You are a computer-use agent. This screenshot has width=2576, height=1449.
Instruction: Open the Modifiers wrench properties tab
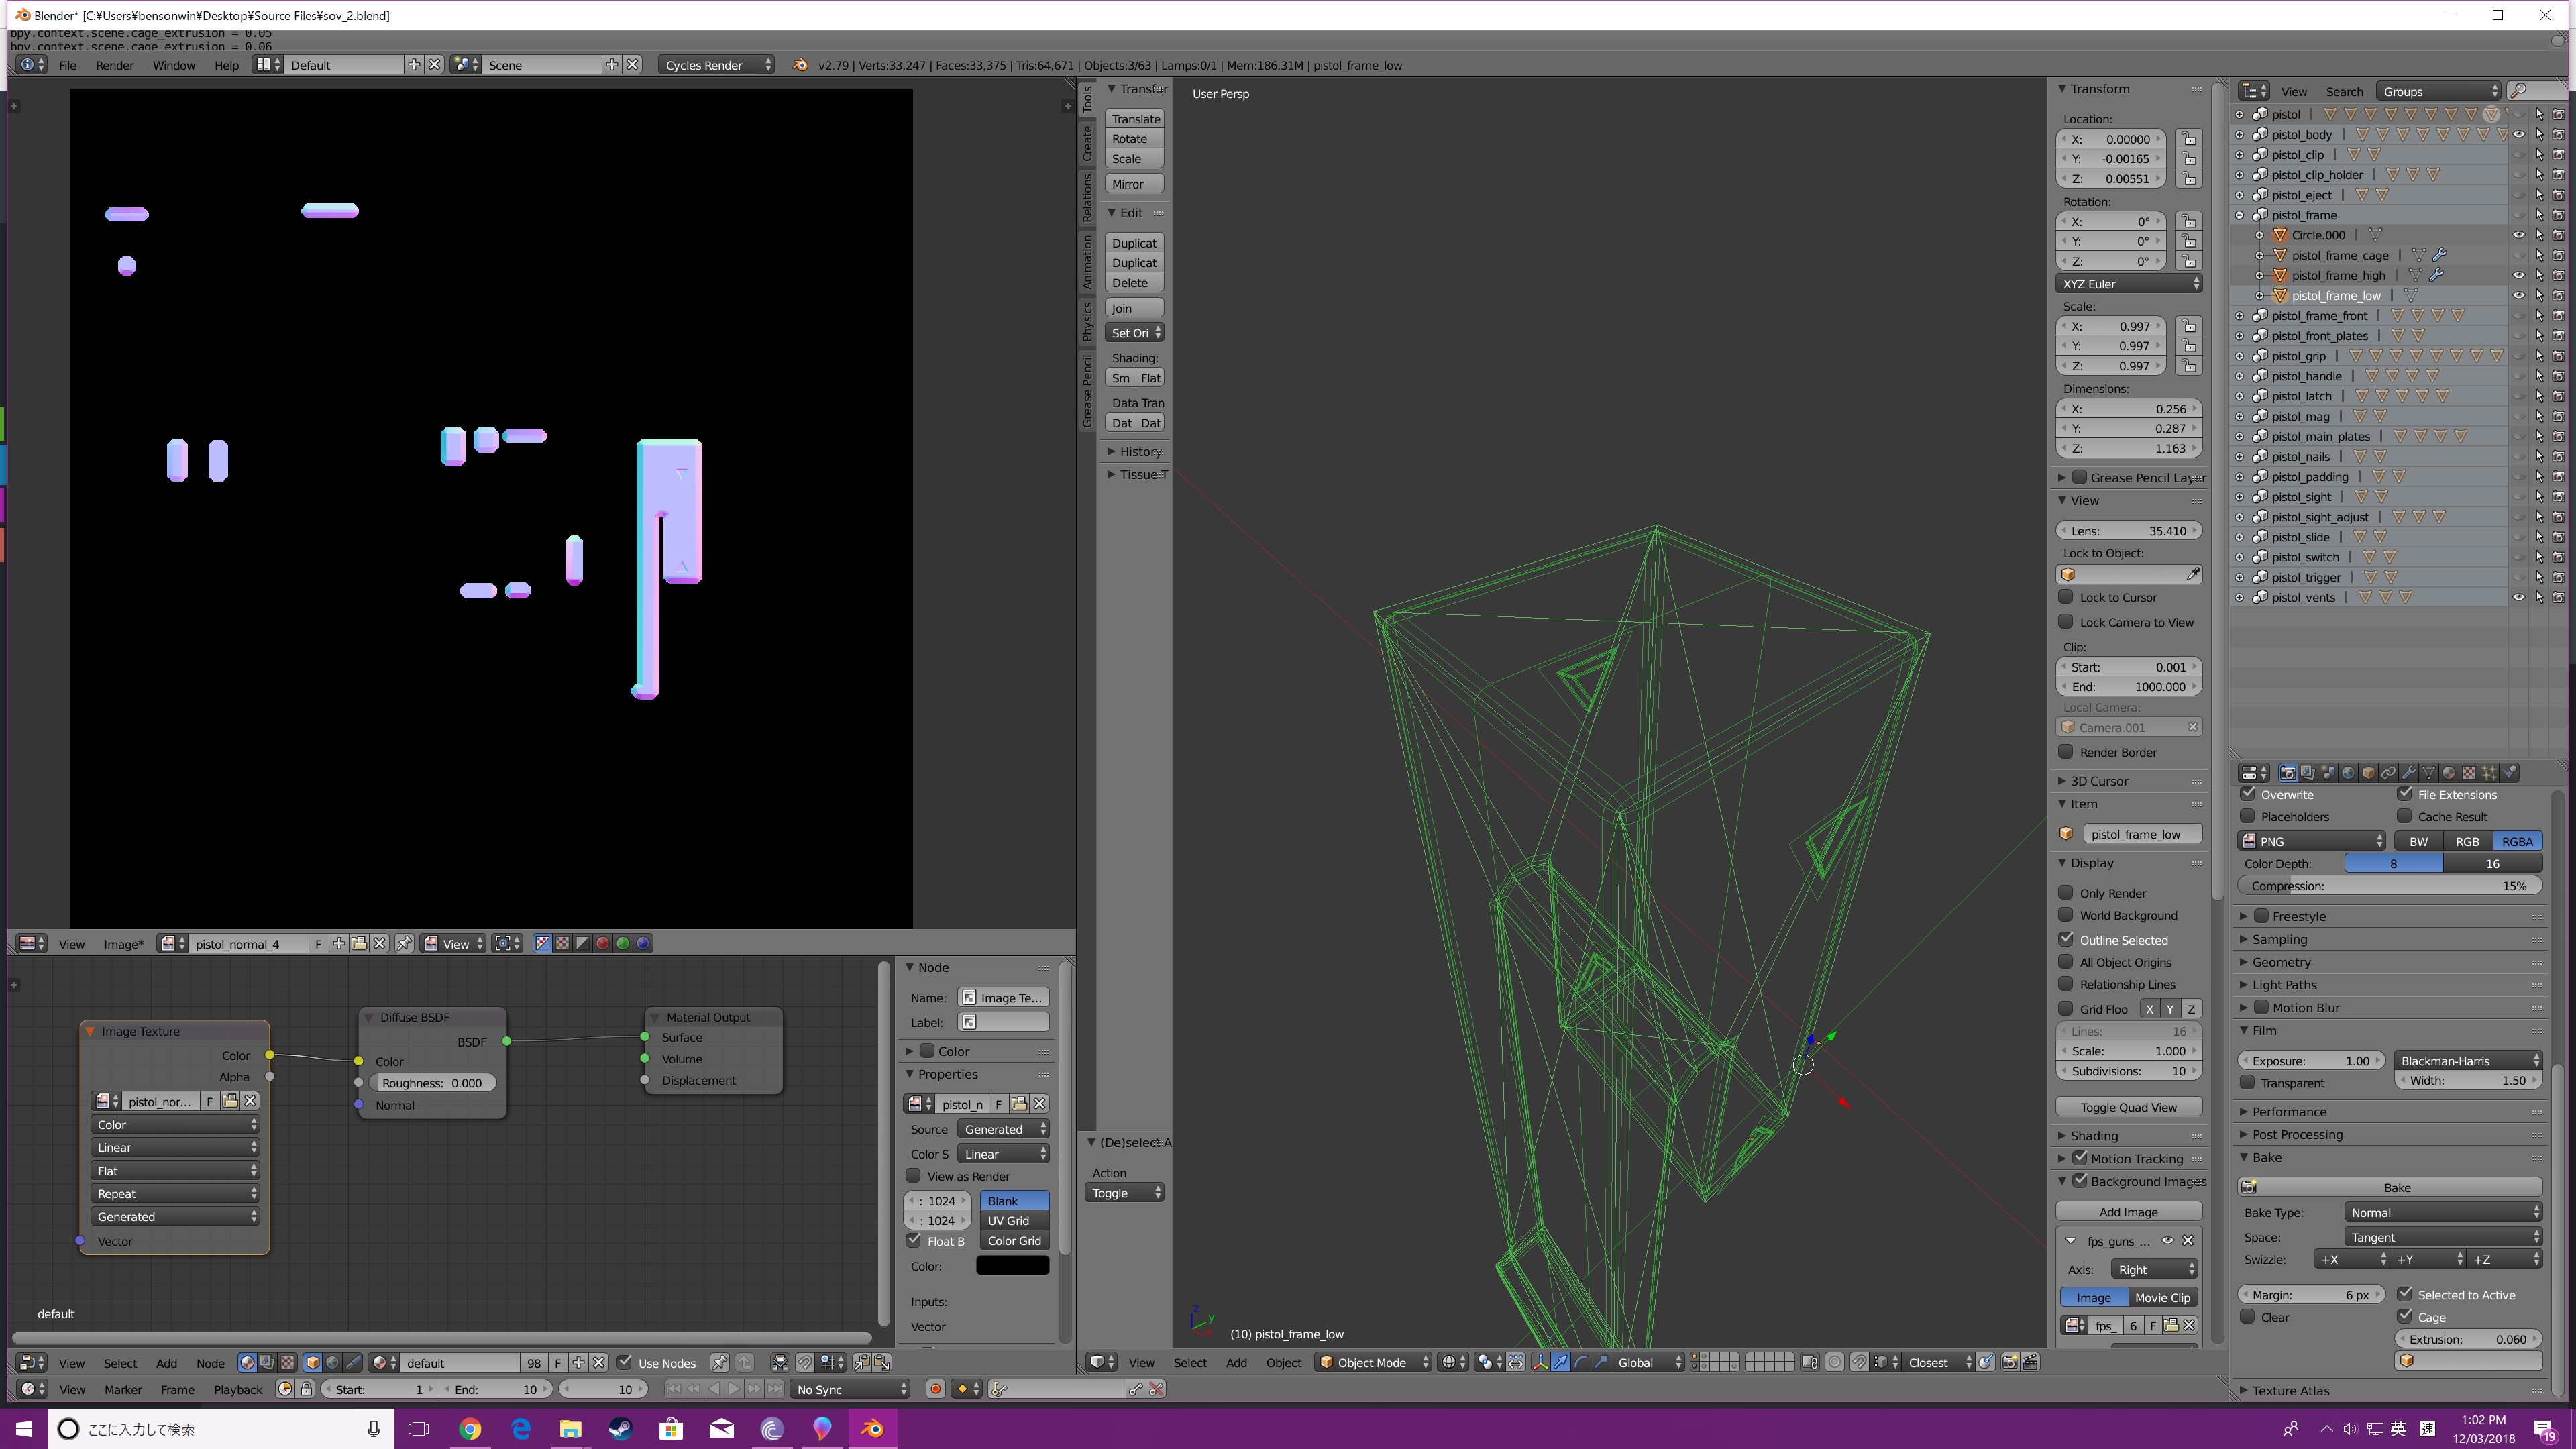2408,773
